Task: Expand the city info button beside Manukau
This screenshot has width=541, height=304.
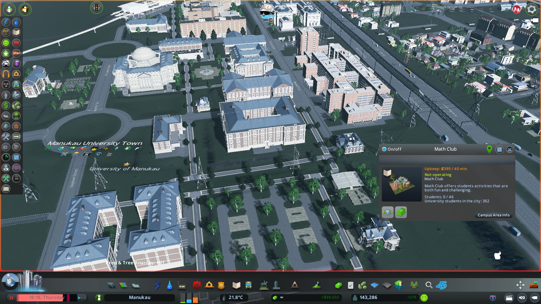Action: (99, 298)
